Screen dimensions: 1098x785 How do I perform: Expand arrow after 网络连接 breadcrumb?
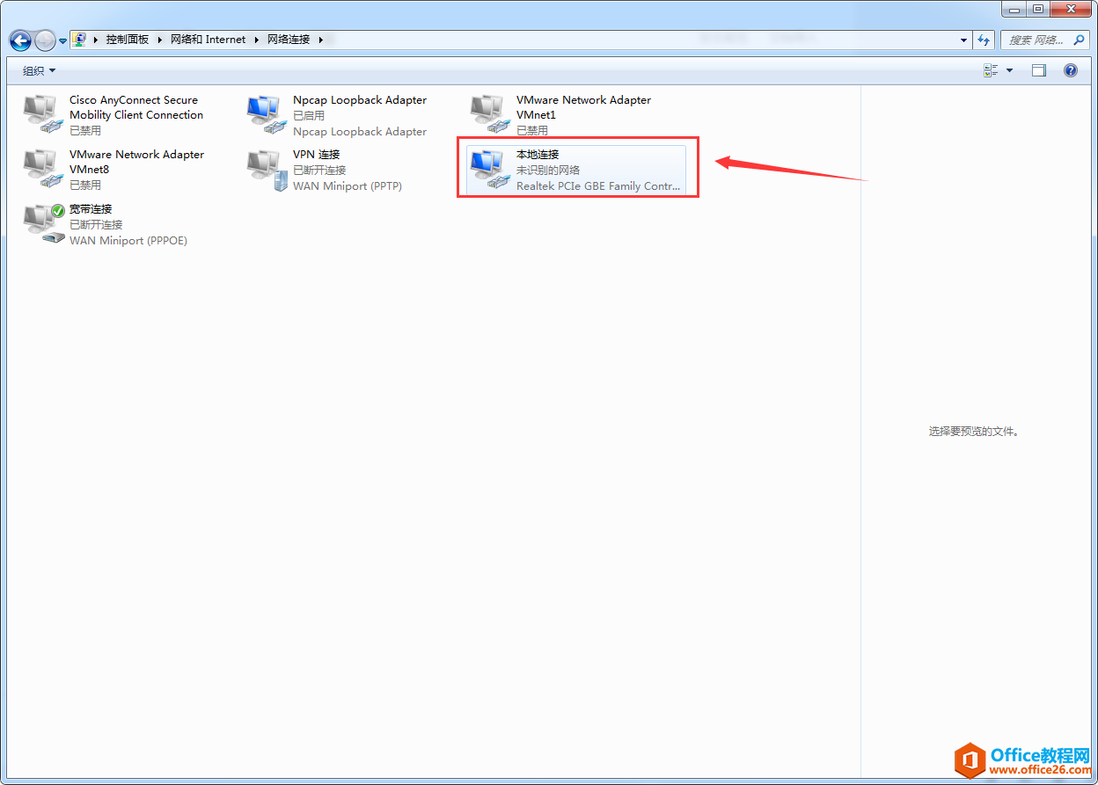[321, 40]
